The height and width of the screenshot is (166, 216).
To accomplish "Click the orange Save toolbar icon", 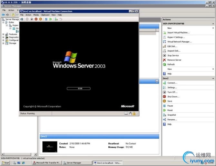I will [x=41, y=19].
